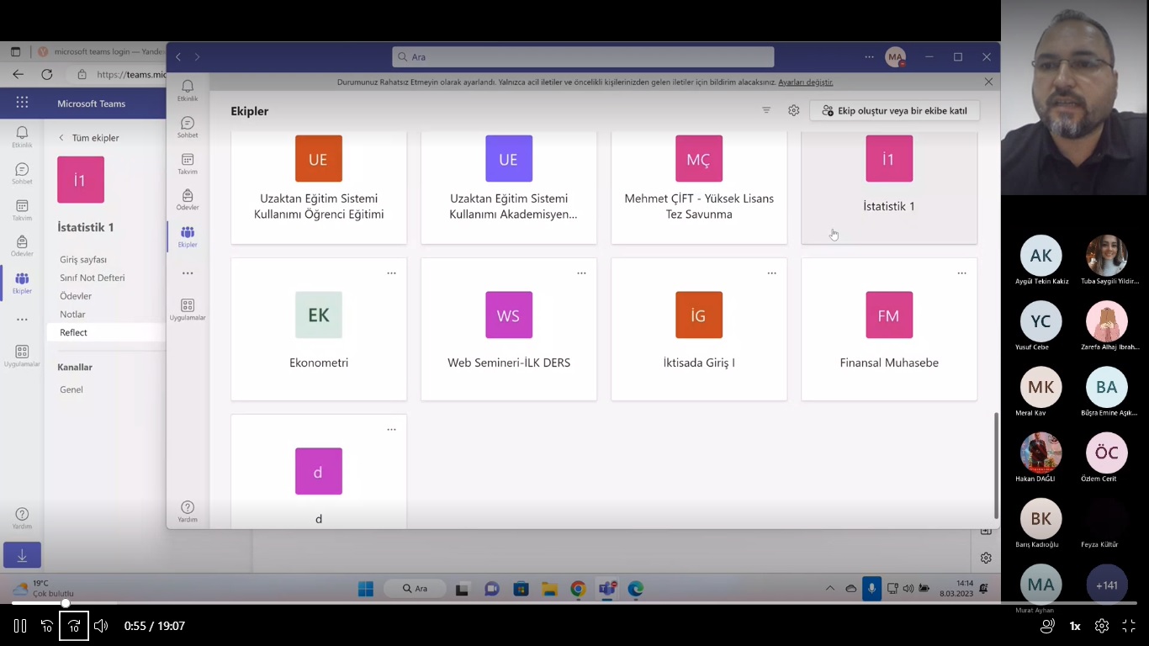Image resolution: width=1149 pixels, height=646 pixels.
Task: Open the MA profile avatar menu
Action: tap(895, 57)
